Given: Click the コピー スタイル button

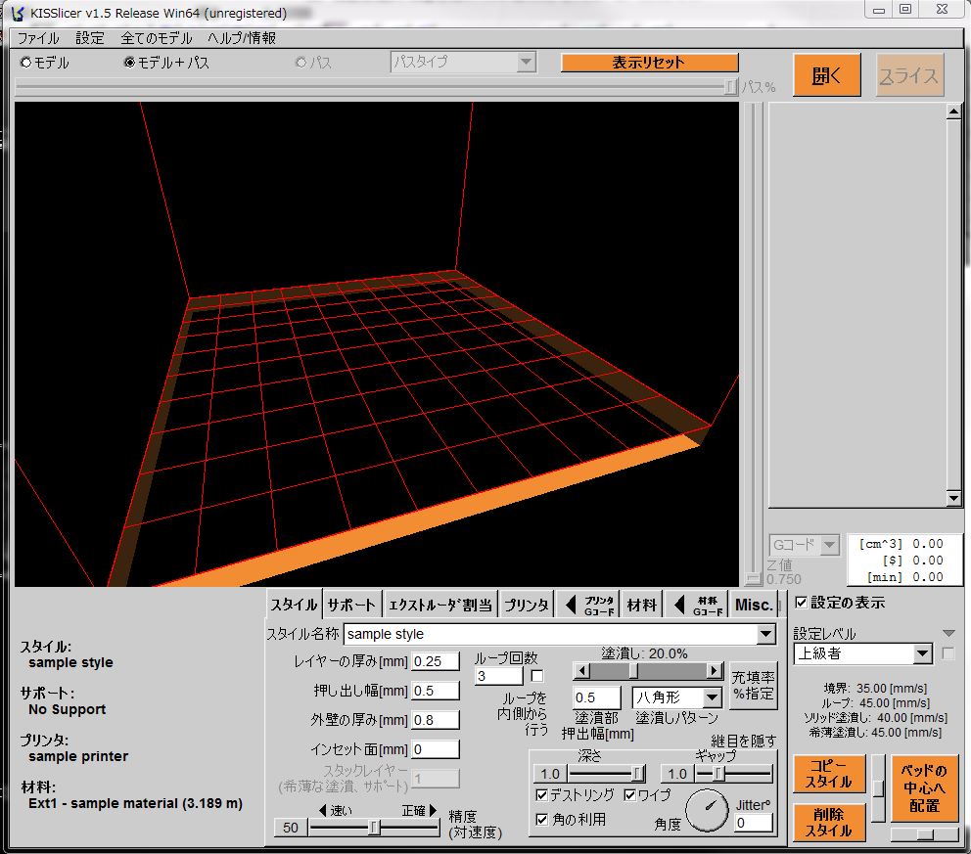Looking at the screenshot, I should pyautogui.click(x=828, y=774).
